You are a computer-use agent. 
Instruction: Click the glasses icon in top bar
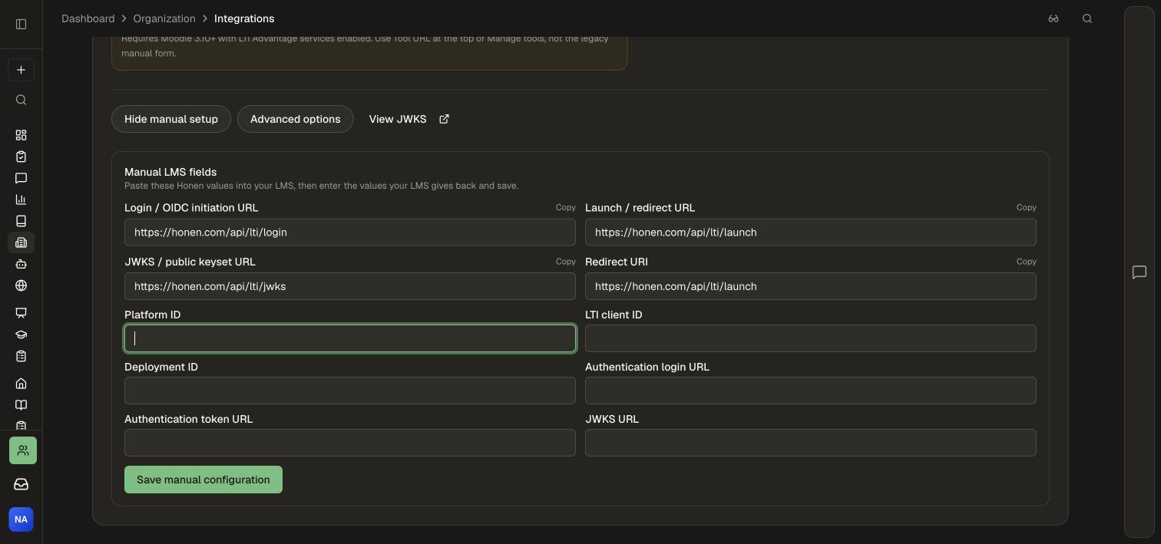(1053, 18)
